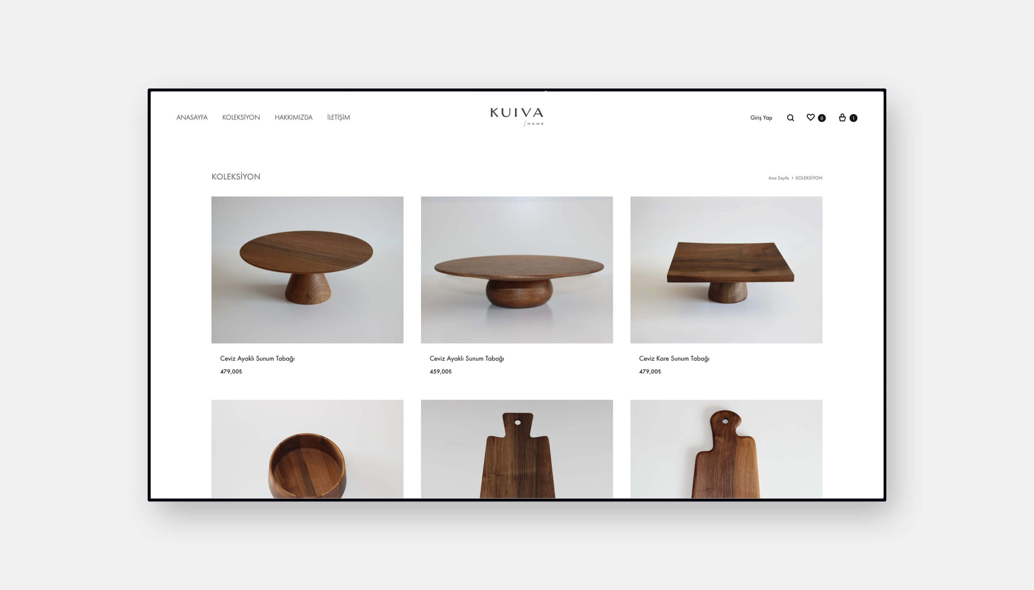
Task: Open the rectangular-handle cutting board image
Action: 517,449
